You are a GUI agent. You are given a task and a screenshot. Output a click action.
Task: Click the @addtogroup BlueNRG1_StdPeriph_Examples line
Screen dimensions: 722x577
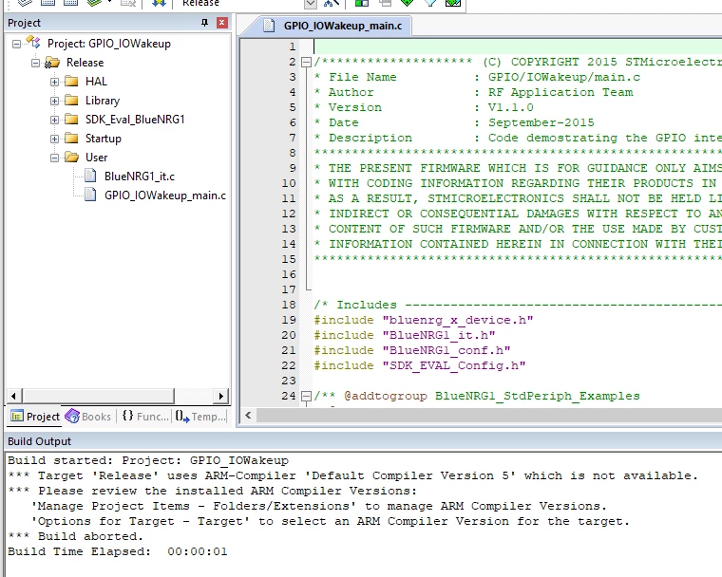[x=477, y=396]
